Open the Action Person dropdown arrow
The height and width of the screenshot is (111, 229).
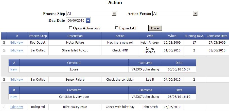(195, 14)
